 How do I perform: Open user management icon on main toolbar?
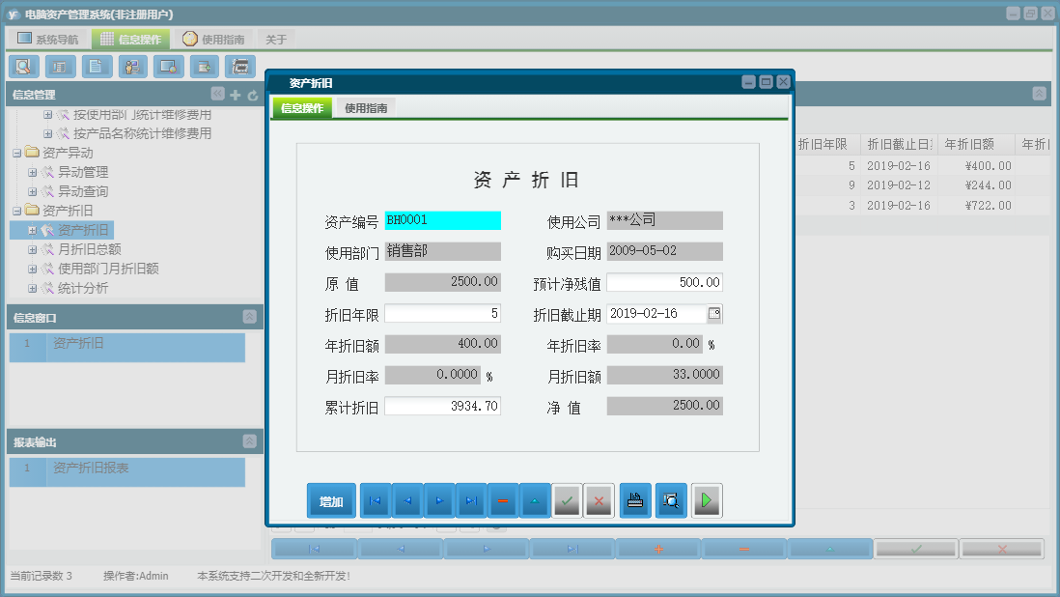(132, 66)
